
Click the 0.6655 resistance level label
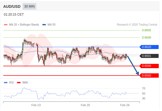pos(146,30)
